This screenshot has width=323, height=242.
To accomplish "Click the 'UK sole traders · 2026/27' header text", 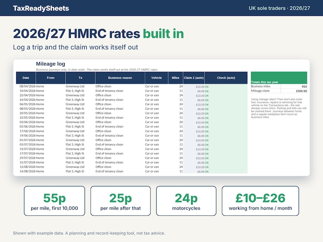I will (x=279, y=8).
